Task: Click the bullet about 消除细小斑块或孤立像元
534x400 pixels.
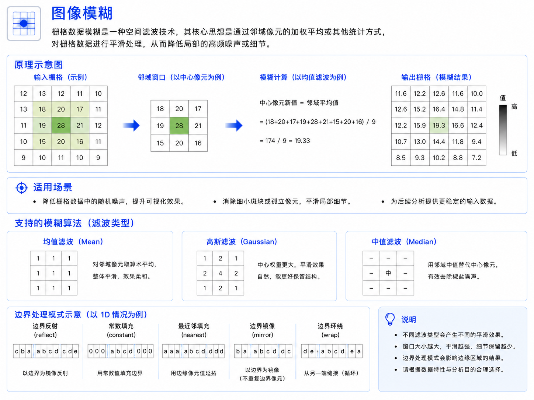Action: 287,201
